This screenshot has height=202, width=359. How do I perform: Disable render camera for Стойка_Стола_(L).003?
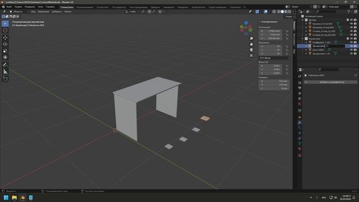355,31
